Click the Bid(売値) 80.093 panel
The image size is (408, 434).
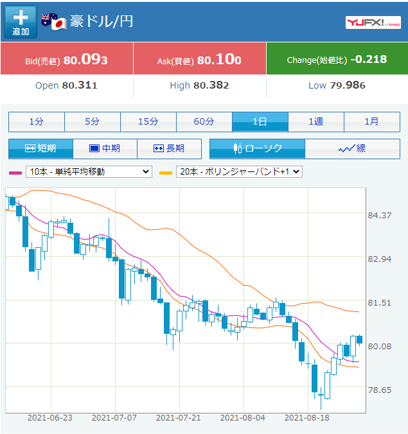[67, 58]
